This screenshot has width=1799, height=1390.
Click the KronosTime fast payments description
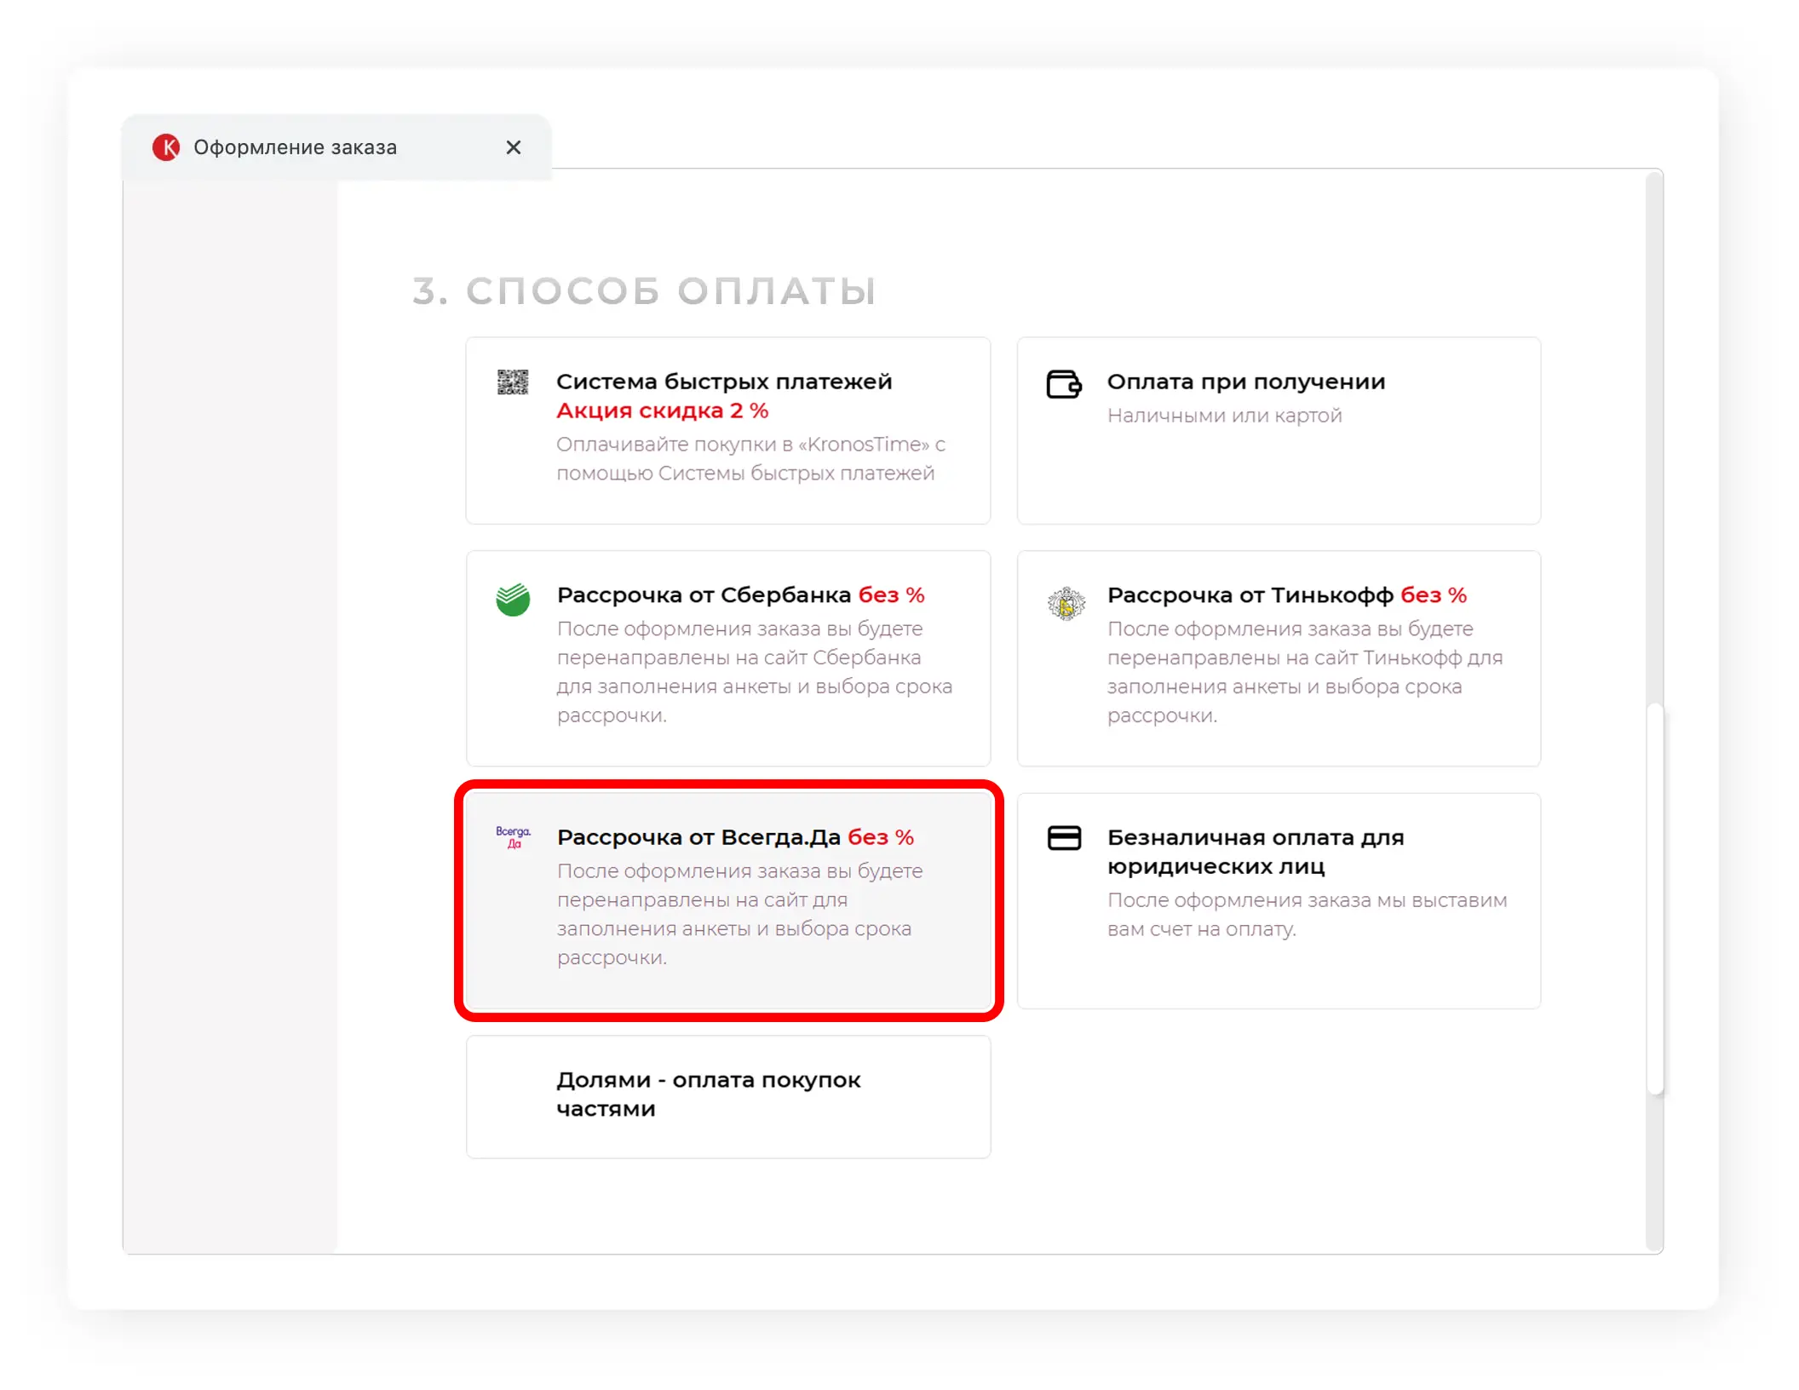click(x=750, y=458)
